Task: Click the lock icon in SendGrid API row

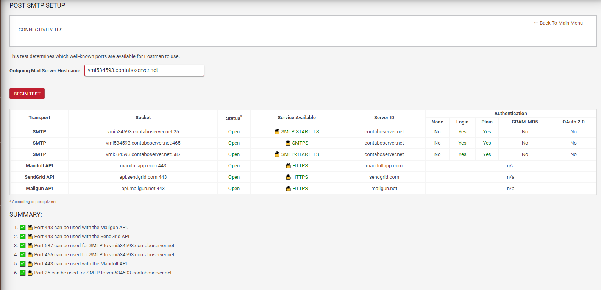Action: (289, 177)
